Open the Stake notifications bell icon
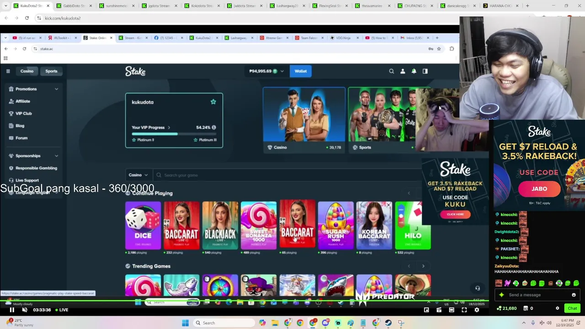 coord(414,71)
